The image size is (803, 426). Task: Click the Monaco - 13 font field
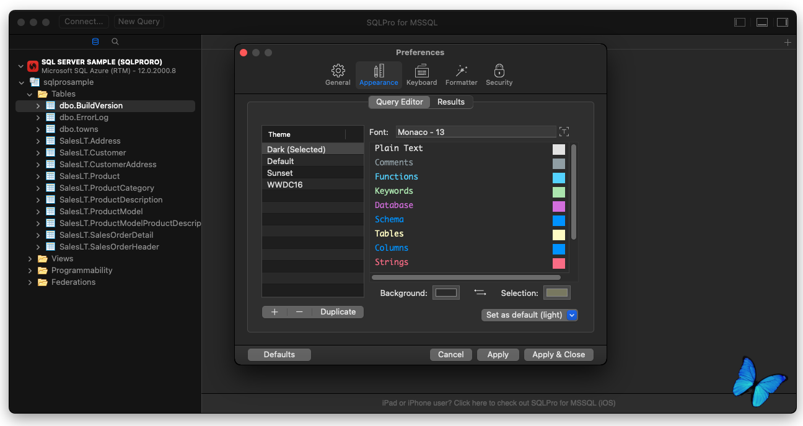(x=476, y=132)
